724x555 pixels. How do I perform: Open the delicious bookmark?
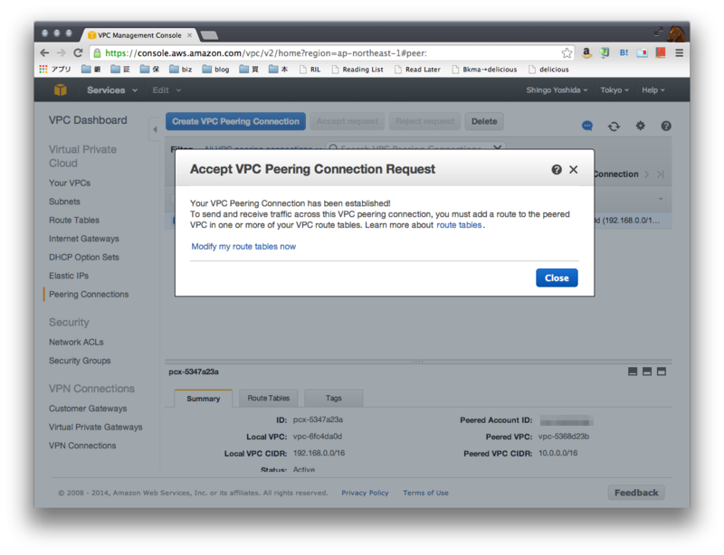[x=548, y=70]
